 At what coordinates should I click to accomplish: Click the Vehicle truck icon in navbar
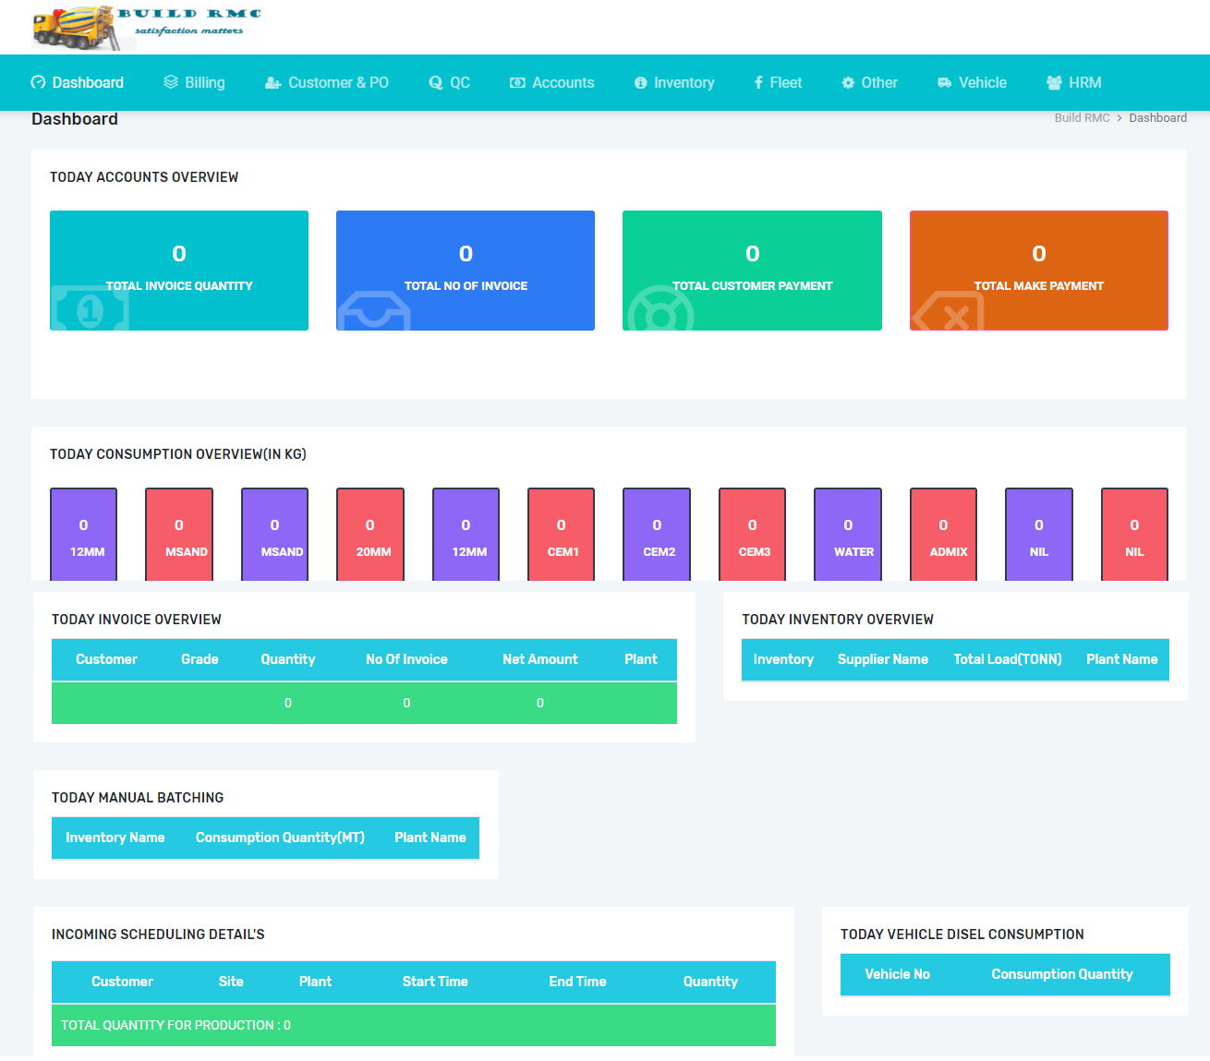click(x=944, y=83)
